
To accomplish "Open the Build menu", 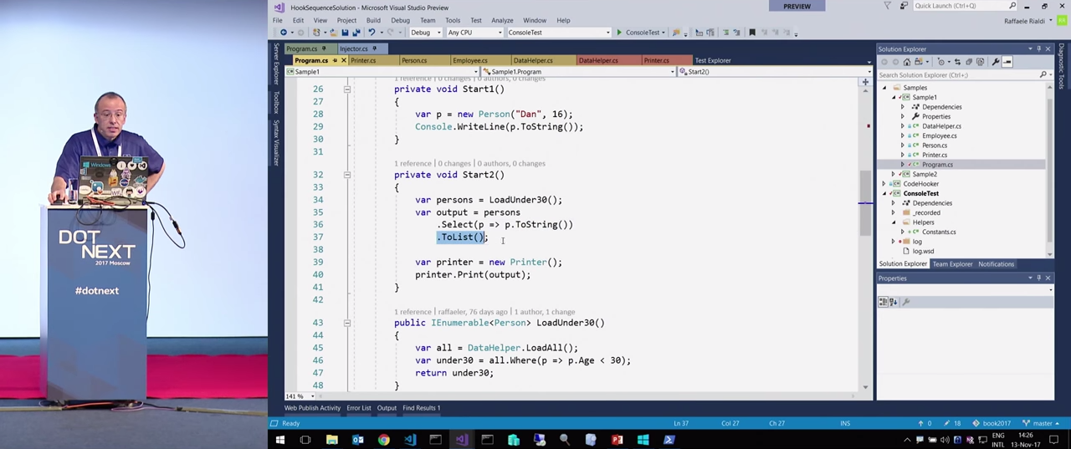I will pyautogui.click(x=373, y=20).
